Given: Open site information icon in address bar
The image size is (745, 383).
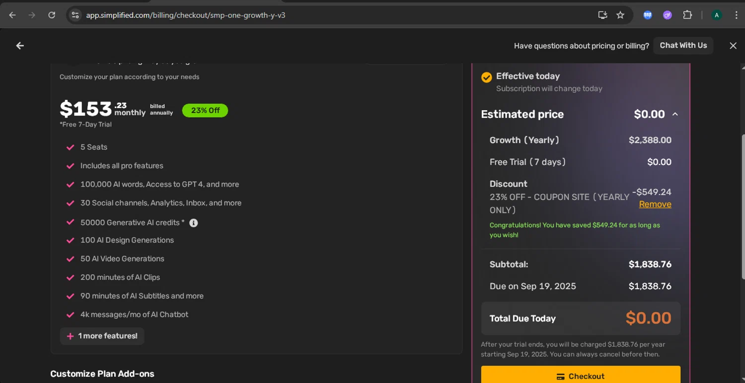Looking at the screenshot, I should 75,15.
